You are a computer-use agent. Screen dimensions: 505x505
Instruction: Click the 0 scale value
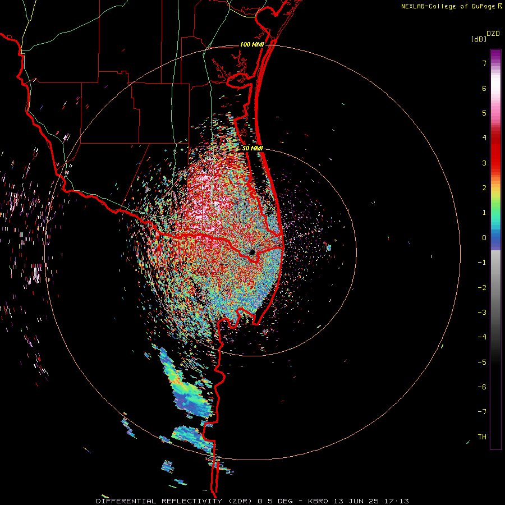(x=484, y=238)
